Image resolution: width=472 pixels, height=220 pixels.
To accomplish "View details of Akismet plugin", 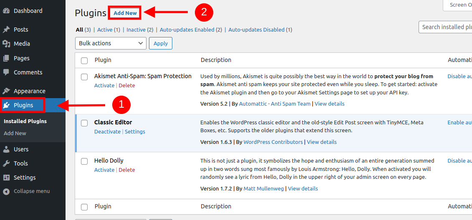I will point(330,104).
